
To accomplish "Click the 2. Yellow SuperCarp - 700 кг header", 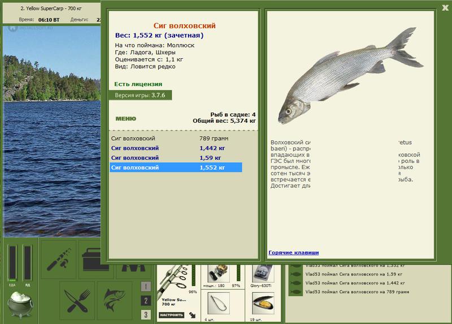I will [51, 8].
